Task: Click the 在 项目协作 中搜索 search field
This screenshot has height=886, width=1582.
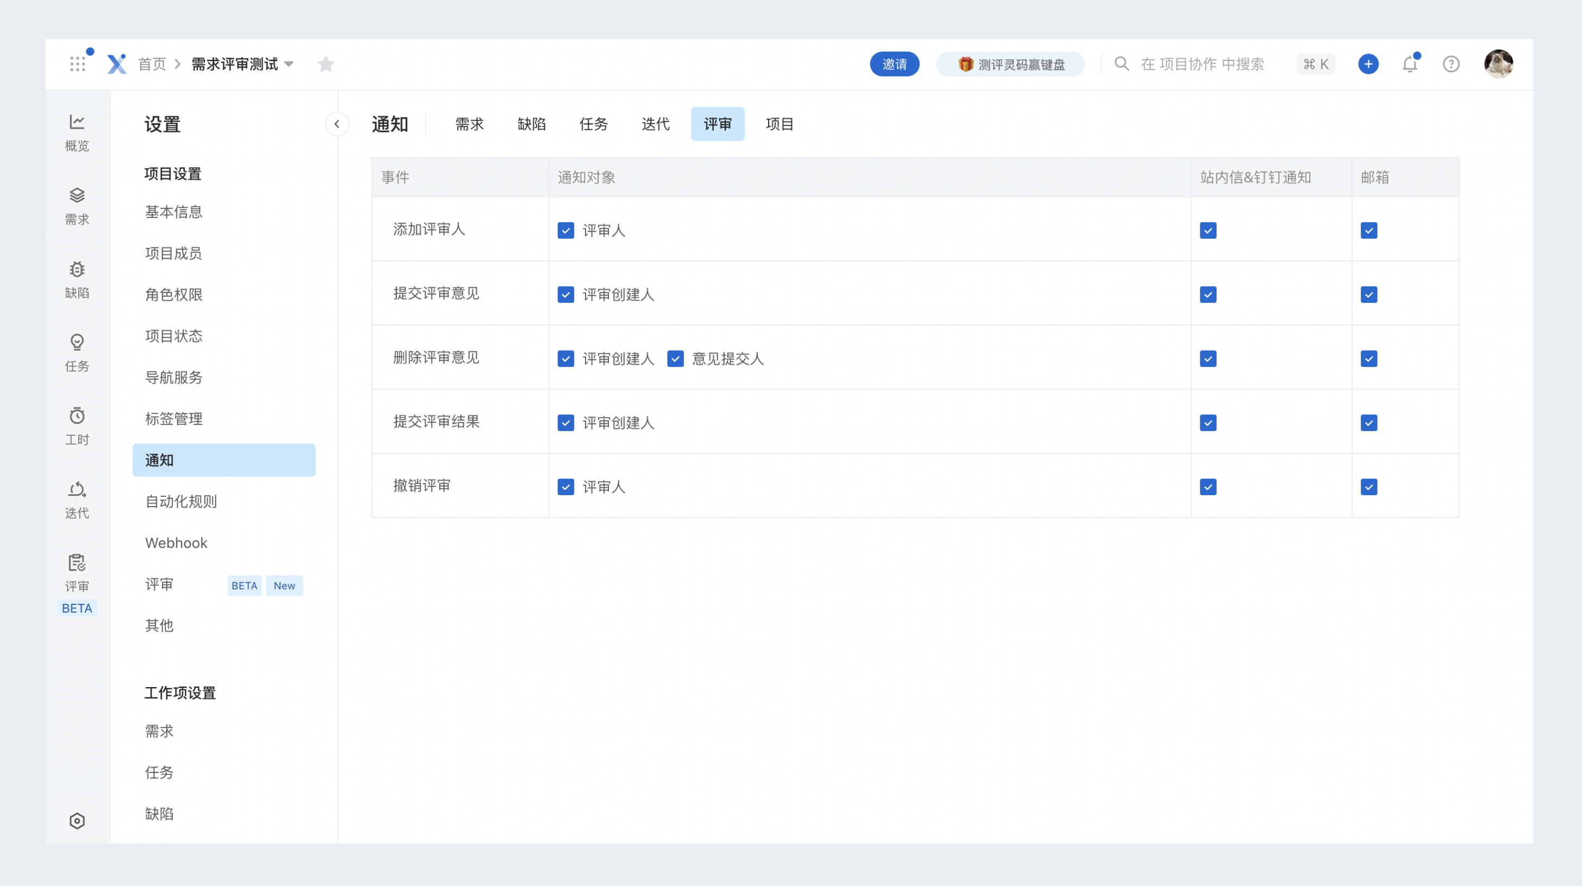Action: point(1203,64)
